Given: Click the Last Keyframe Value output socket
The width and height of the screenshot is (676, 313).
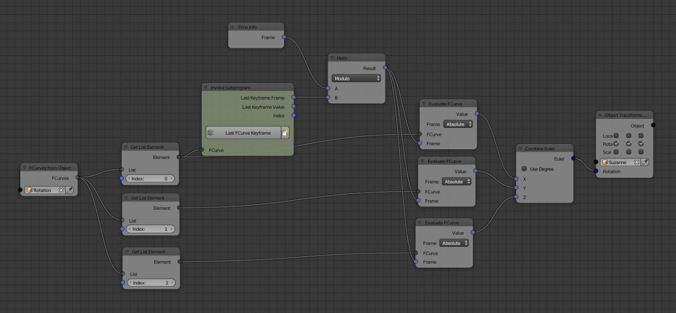Looking at the screenshot, I should point(293,107).
